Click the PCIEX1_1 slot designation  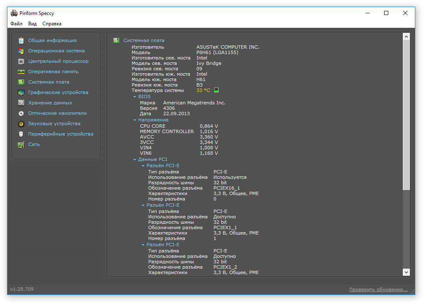click(225, 227)
